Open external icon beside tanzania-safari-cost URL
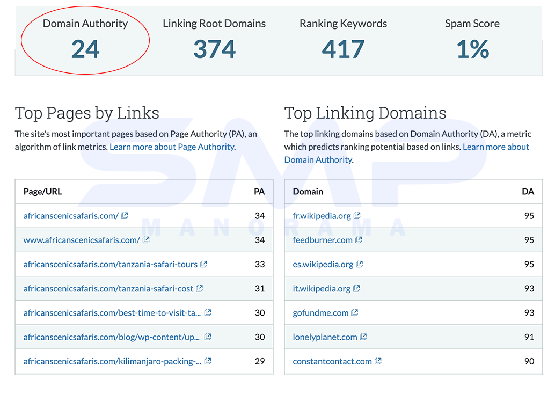 tap(199, 288)
